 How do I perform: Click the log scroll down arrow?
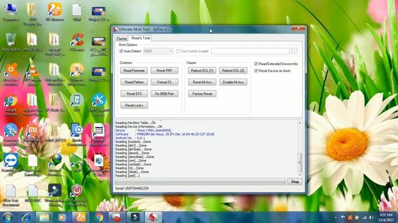point(300,175)
